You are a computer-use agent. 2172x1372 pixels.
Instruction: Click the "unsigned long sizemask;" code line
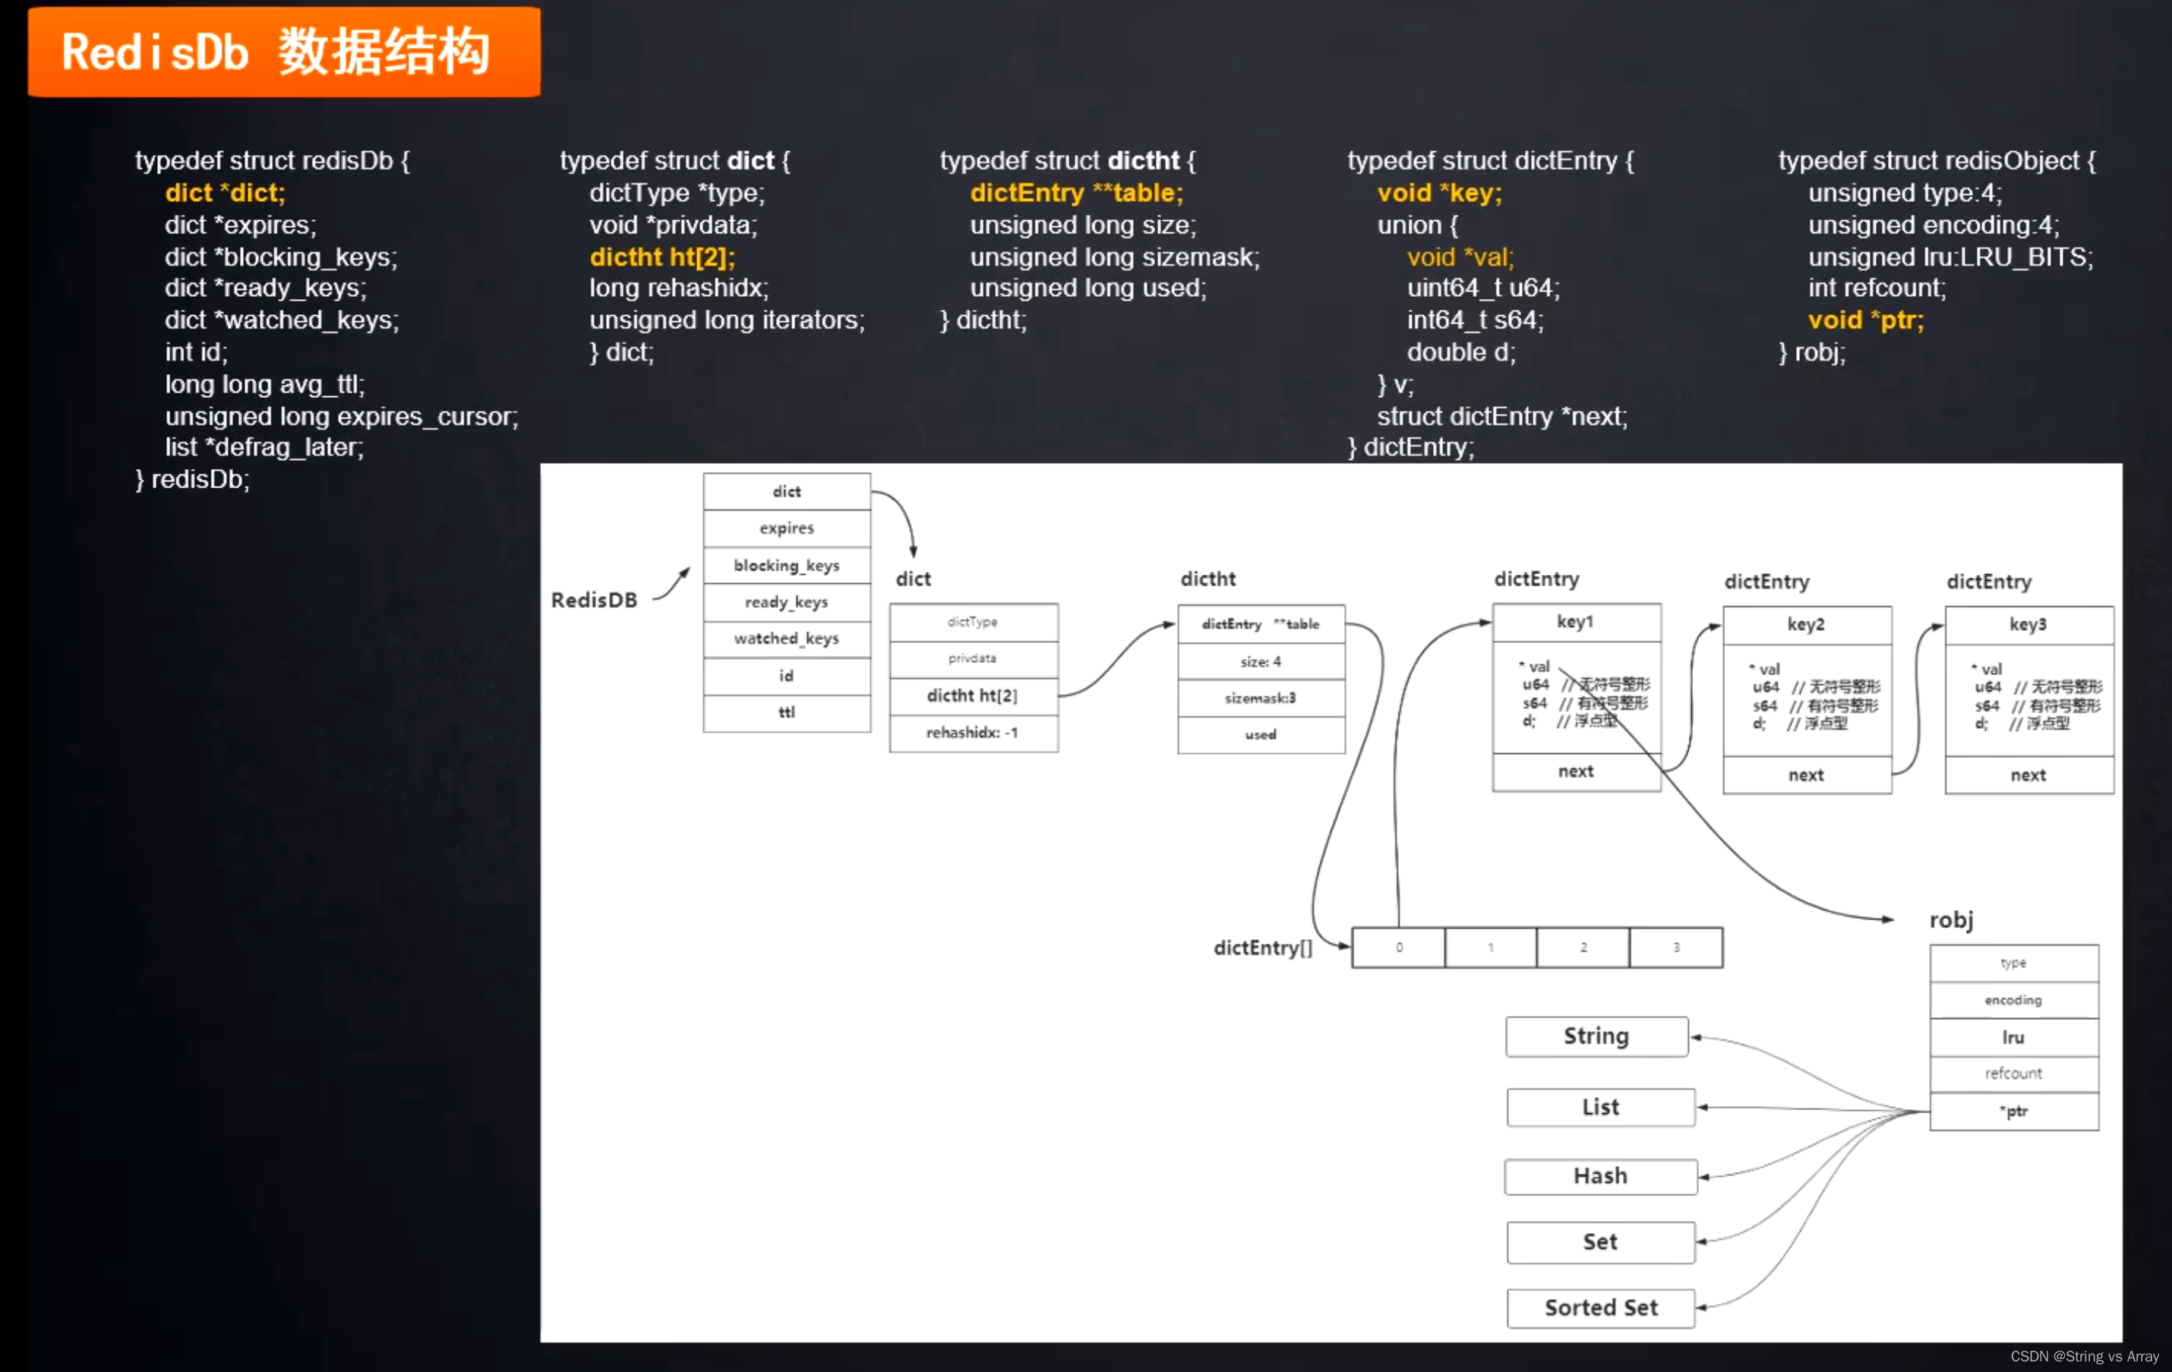[1115, 257]
